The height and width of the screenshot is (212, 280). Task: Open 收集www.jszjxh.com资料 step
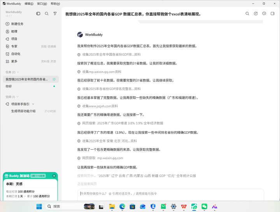pos(98,106)
